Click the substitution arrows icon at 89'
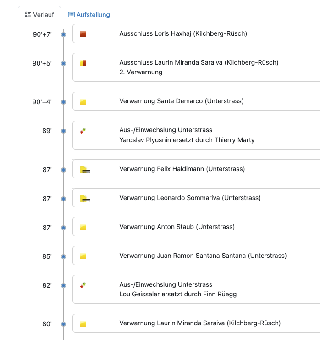320x340 pixels. click(83, 131)
